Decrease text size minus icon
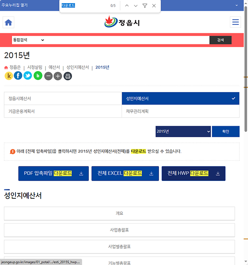The height and width of the screenshot is (265, 248). click(48, 76)
